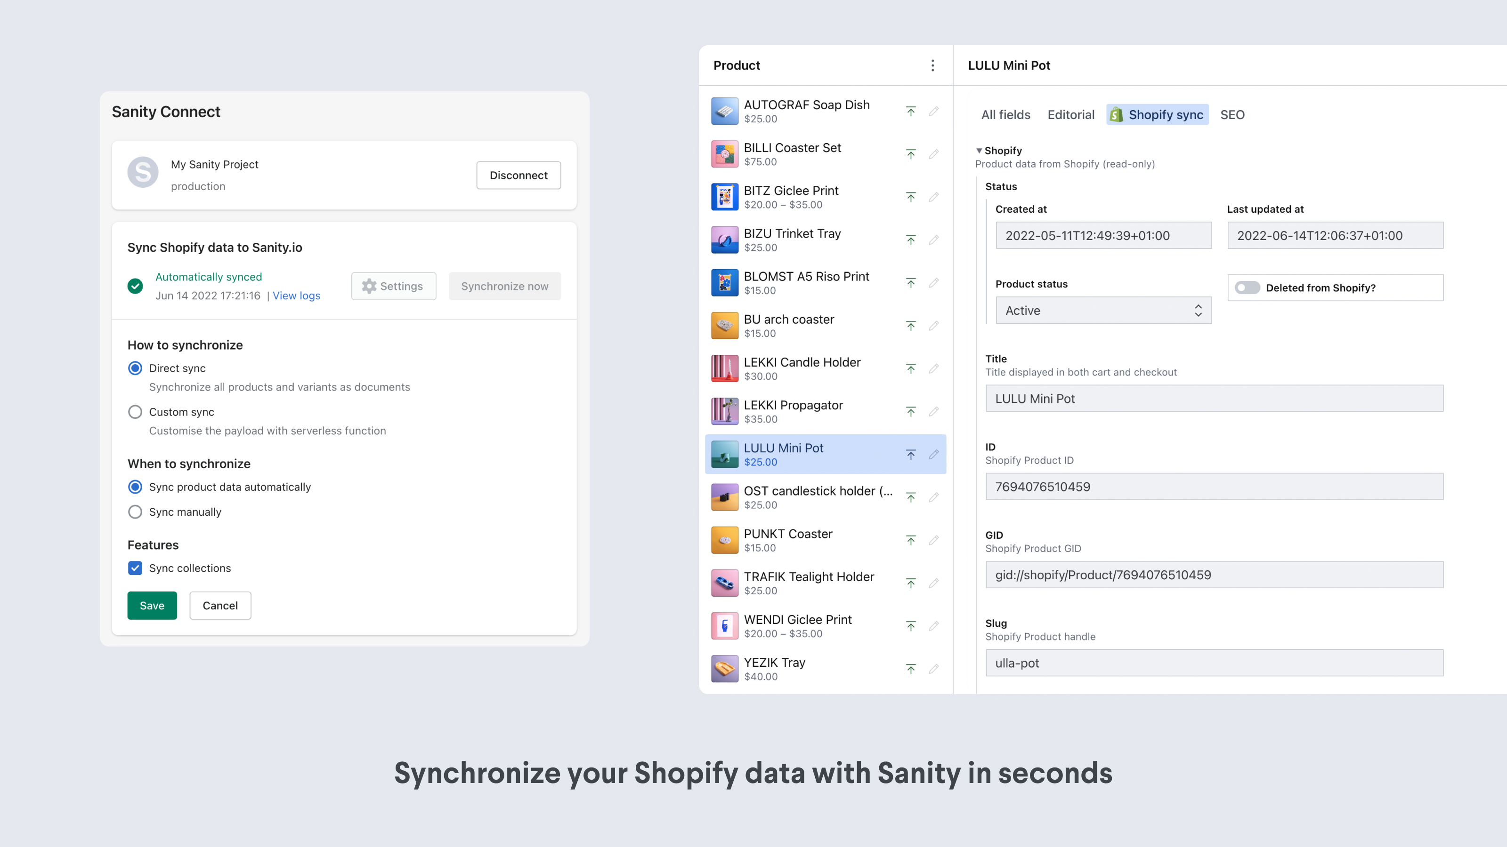The height and width of the screenshot is (847, 1507).
Task: Click Synchronize now button
Action: click(504, 286)
